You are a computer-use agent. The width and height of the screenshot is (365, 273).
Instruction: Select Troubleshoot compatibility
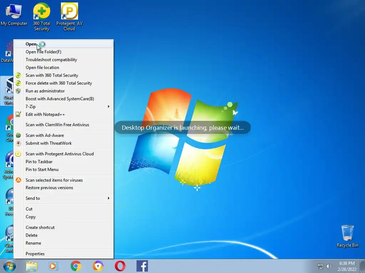pos(63,60)
